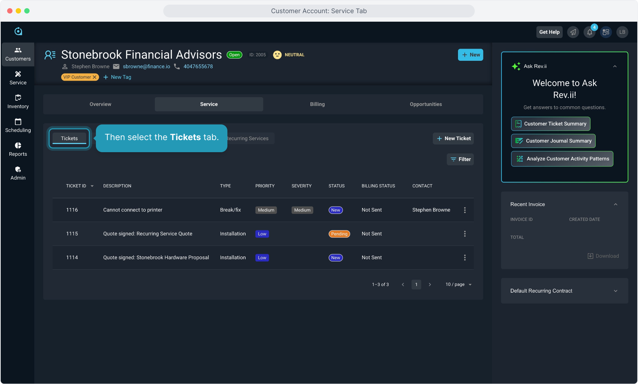This screenshot has height=384, width=638.
Task: Click the Customer Ticket Summary button
Action: click(x=551, y=124)
